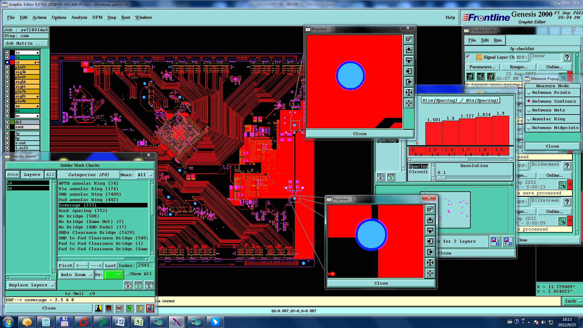Click the yellow notes icon in Results viewer
The width and height of the screenshot is (583, 328).
(140, 308)
